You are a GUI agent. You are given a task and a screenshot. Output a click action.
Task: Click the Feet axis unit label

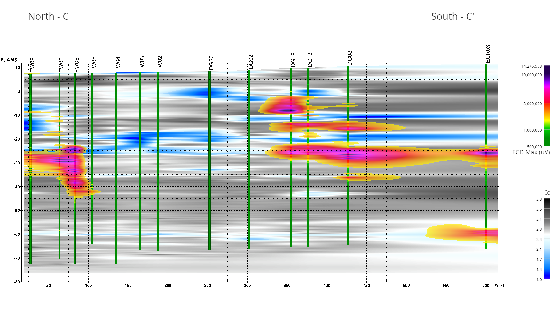point(499,286)
